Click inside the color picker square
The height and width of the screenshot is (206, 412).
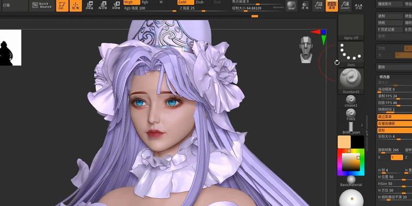pos(351,162)
